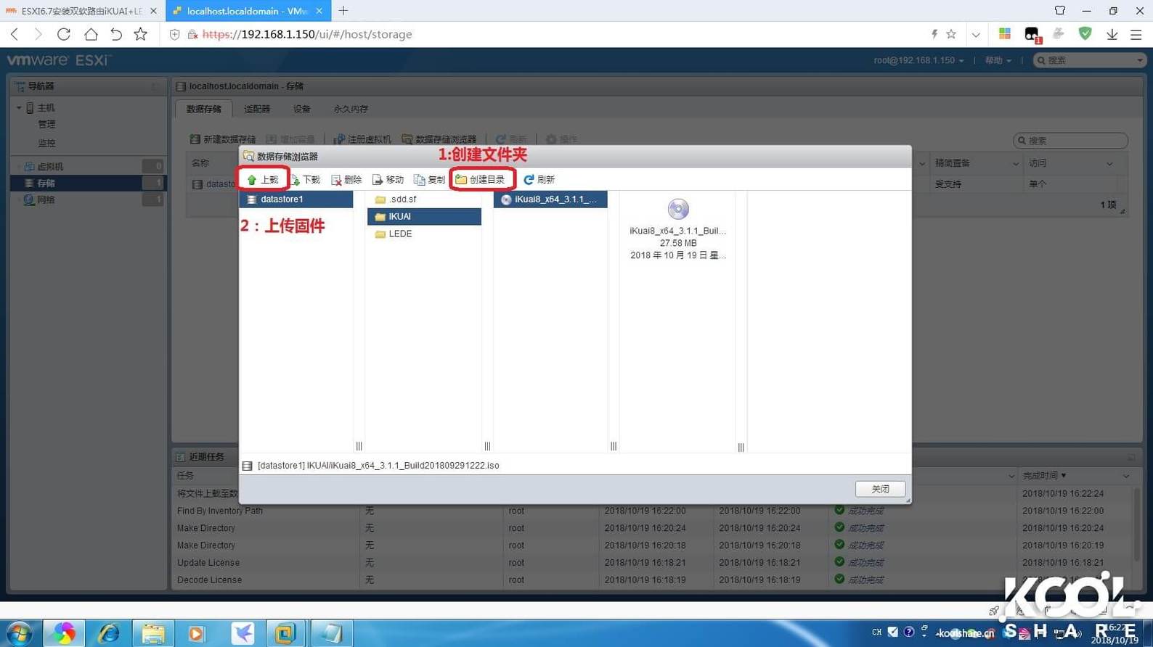
Task: Click the 移动 move toolbar button
Action: pyautogui.click(x=388, y=179)
